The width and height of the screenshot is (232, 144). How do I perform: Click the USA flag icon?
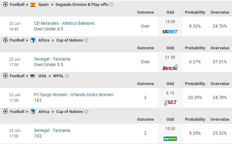(33, 76)
